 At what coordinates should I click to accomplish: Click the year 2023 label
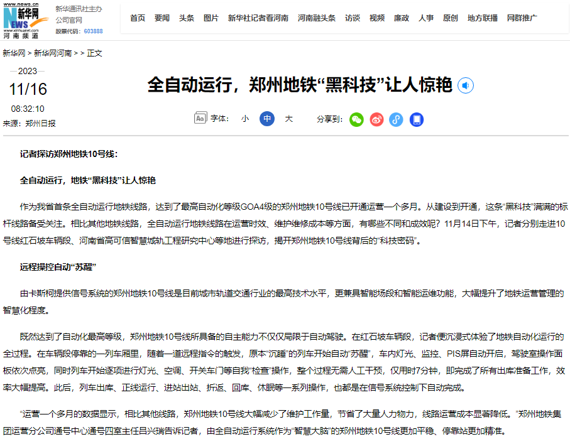click(x=28, y=71)
